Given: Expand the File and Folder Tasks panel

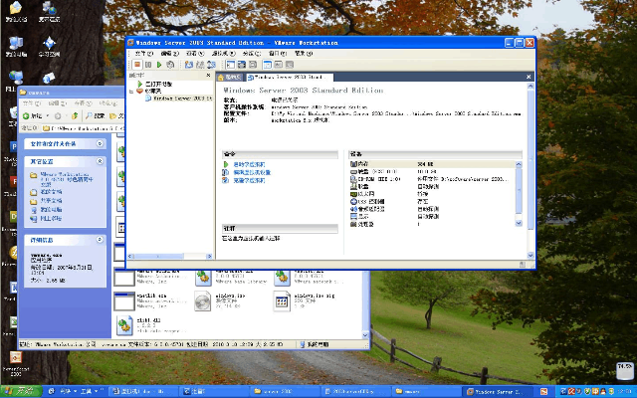Looking at the screenshot, I should pos(99,143).
